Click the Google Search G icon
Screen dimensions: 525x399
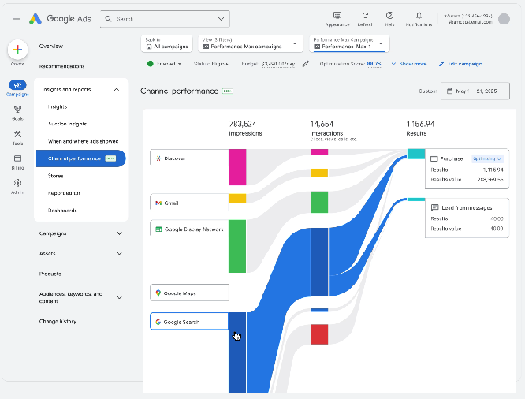(158, 322)
